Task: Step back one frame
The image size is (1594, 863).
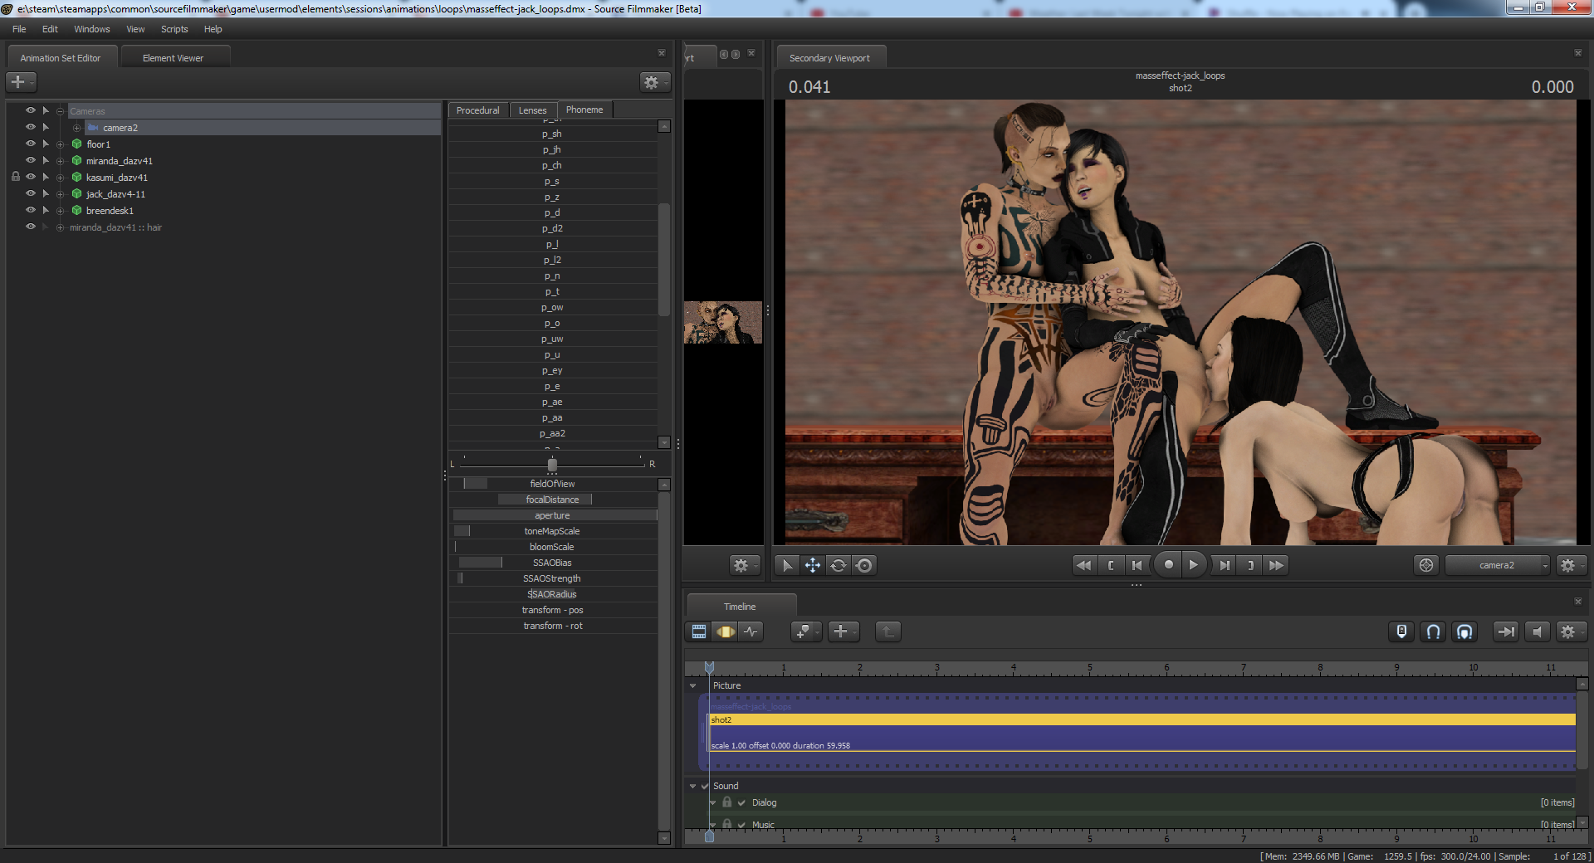Action: coord(1137,565)
